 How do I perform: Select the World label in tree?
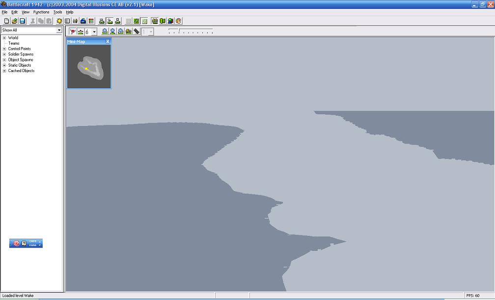(13, 38)
